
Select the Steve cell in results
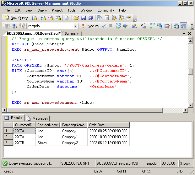pos(48,143)
